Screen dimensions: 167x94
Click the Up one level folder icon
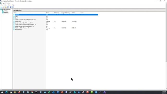click(x=6, y=7)
